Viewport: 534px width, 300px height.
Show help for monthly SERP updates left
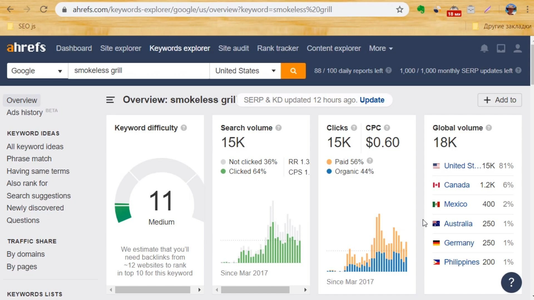tap(518, 70)
